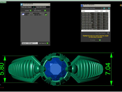Click the green arrow on the 0.45tw row

pos(46,15)
